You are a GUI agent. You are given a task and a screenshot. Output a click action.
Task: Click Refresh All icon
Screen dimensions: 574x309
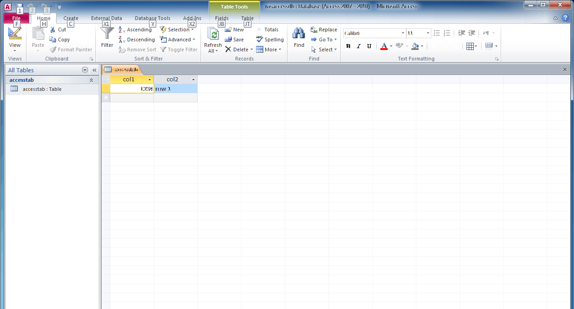tap(213, 34)
